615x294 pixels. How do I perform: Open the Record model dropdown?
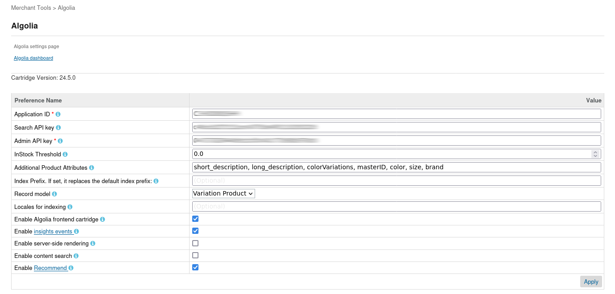223,193
